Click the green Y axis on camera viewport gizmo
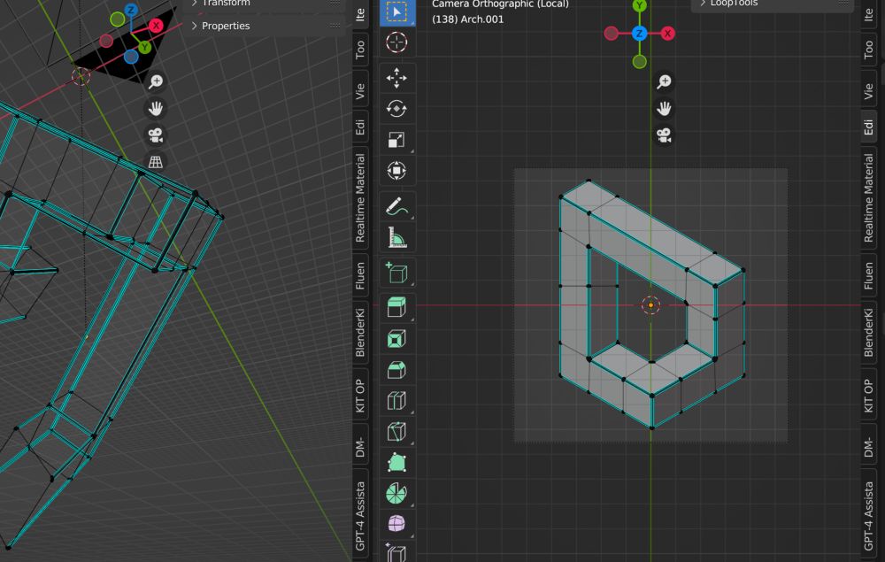This screenshot has width=885, height=562. [640, 5]
